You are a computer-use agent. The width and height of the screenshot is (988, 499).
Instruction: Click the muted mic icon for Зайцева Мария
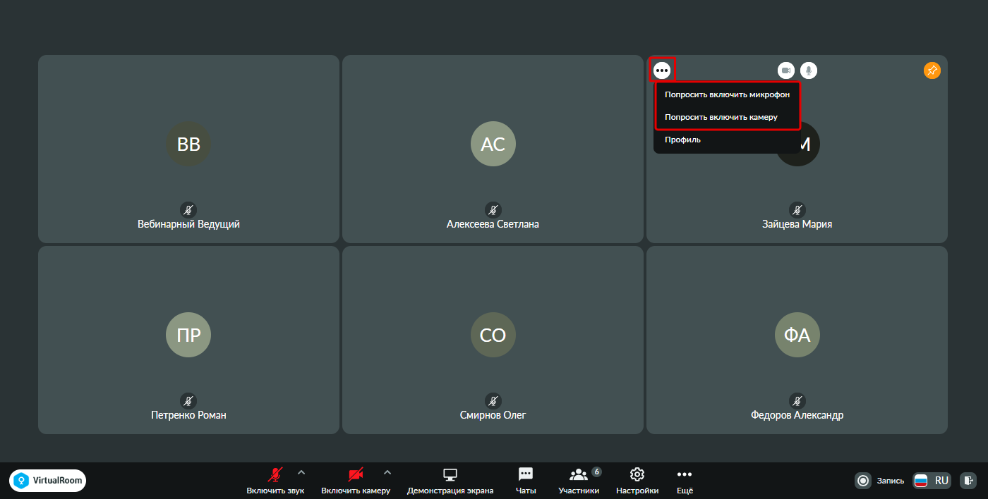pyautogui.click(x=797, y=210)
